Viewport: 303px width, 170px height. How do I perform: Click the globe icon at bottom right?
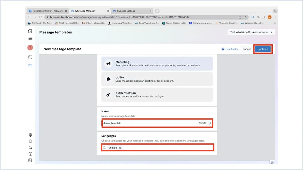click(x=272, y=162)
